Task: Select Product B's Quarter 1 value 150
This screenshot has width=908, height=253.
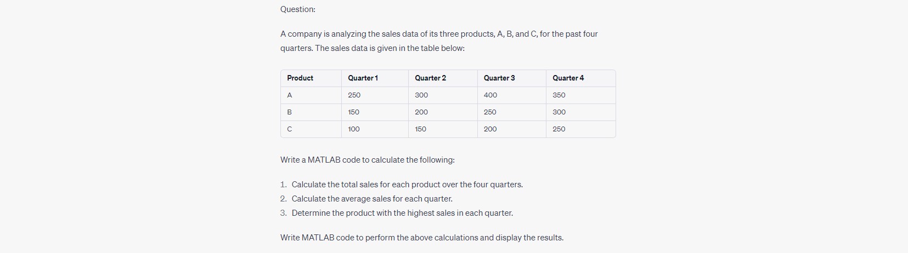Action: (354, 112)
